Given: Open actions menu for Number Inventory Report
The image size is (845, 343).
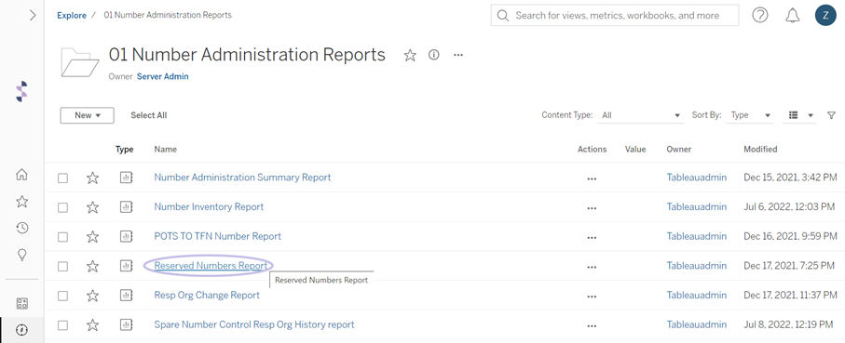Looking at the screenshot, I should click(x=592, y=208).
